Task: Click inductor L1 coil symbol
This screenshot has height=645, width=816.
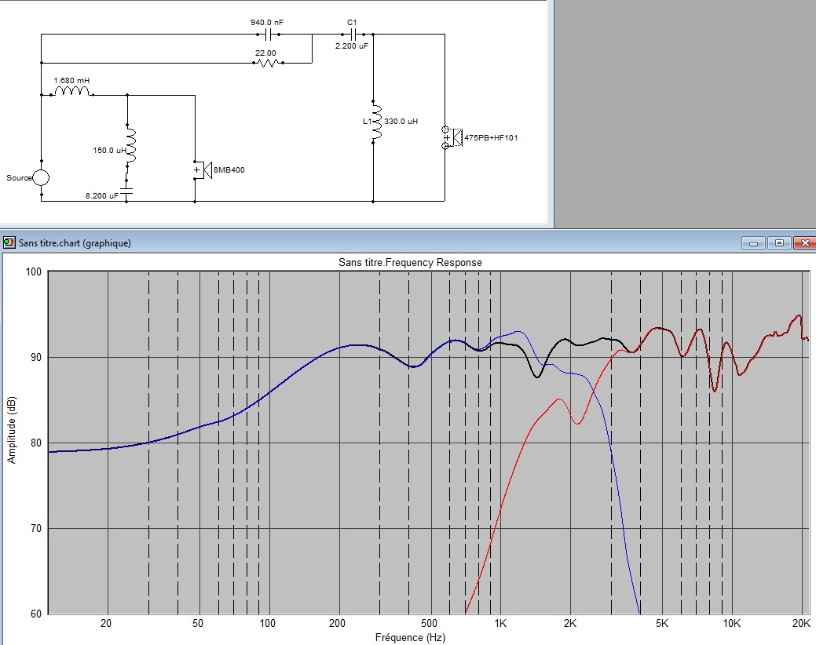Action: click(x=375, y=122)
